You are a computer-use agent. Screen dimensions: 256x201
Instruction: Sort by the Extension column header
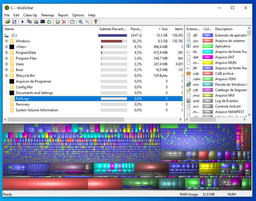(193, 29)
